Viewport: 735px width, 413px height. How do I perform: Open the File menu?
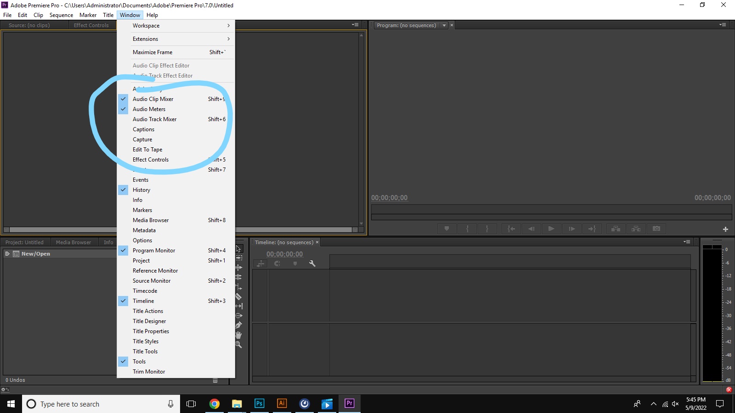tap(7, 15)
